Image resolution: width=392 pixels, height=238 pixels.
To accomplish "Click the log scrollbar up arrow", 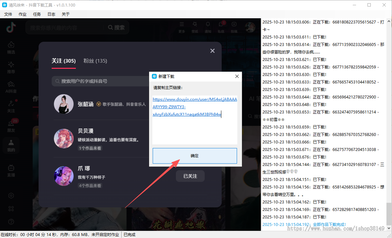I will (389, 22).
